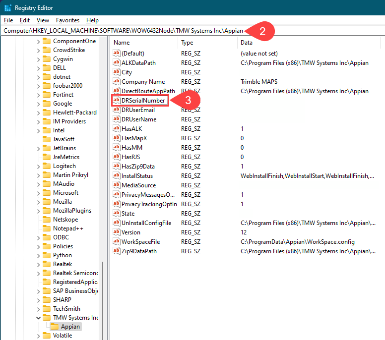Select the MAudio key
The width and height of the screenshot is (385, 340).
pos(64,184)
